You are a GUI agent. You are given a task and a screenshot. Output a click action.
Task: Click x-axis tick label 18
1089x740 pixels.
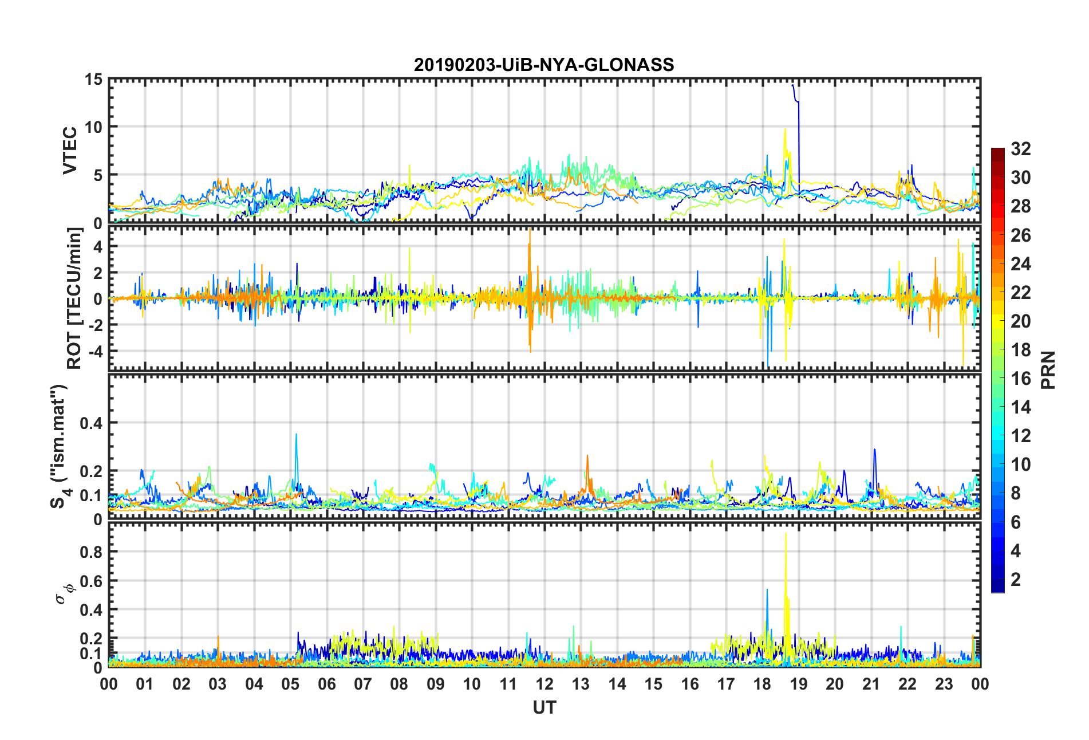click(762, 684)
